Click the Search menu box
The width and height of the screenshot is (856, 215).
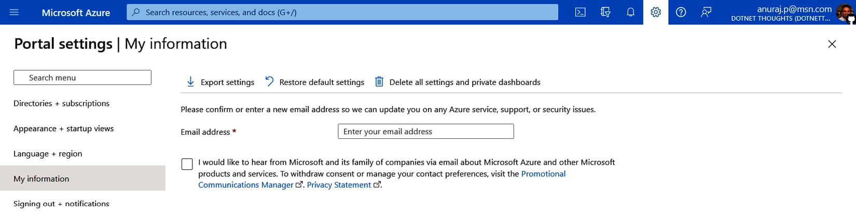82,78
